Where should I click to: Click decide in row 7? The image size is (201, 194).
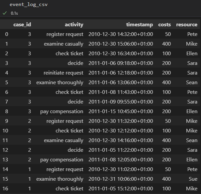pos(75,102)
